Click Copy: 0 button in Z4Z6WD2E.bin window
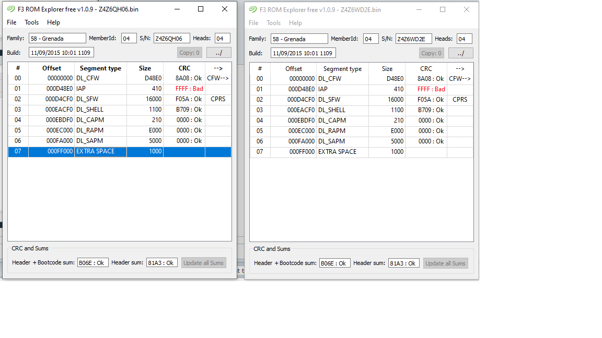602x338 pixels. (431, 53)
